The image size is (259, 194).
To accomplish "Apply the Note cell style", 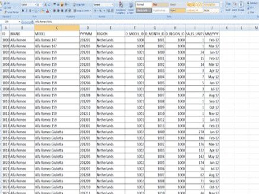I will point(211,10).
